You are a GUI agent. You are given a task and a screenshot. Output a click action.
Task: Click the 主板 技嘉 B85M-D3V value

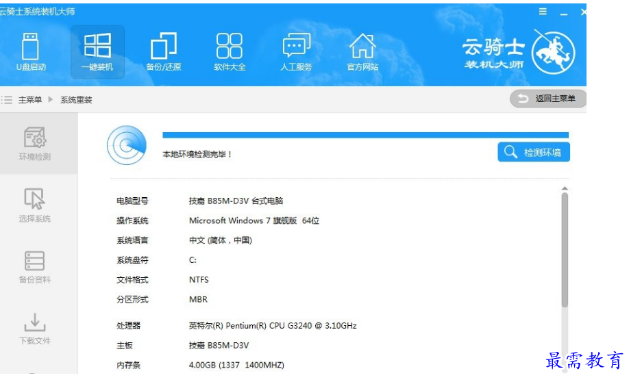click(x=219, y=346)
